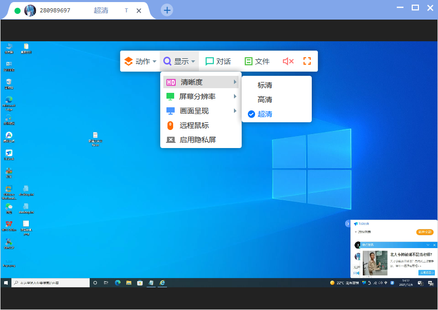Open Microsoft Edge desktop shortcut
The height and width of the screenshot is (310, 438).
(9, 103)
